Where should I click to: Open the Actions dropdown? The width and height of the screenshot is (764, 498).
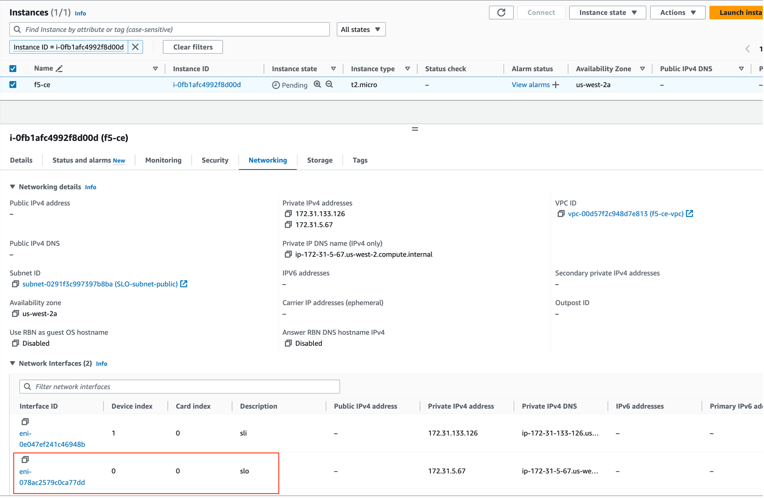(677, 12)
